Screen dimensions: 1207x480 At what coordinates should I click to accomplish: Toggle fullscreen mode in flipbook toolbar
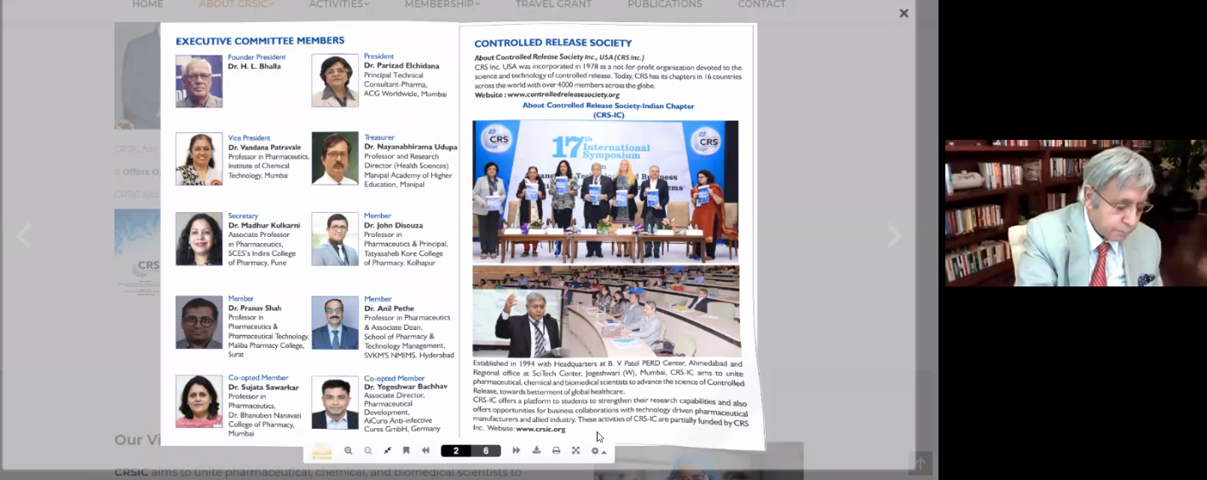pos(575,451)
